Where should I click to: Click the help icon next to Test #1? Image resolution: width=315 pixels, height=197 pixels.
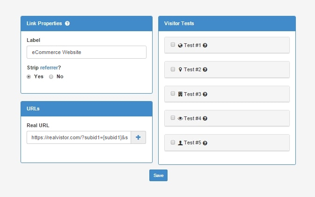point(205,45)
